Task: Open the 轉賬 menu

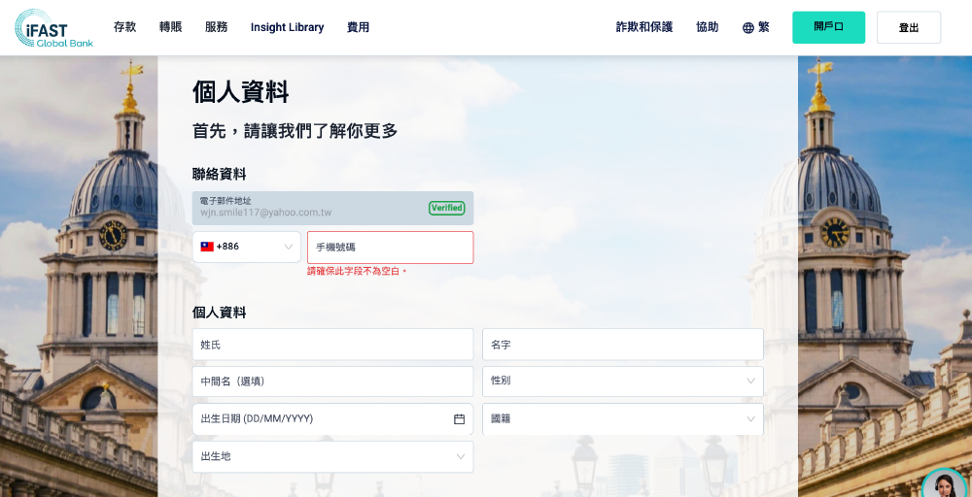Action: point(170,27)
